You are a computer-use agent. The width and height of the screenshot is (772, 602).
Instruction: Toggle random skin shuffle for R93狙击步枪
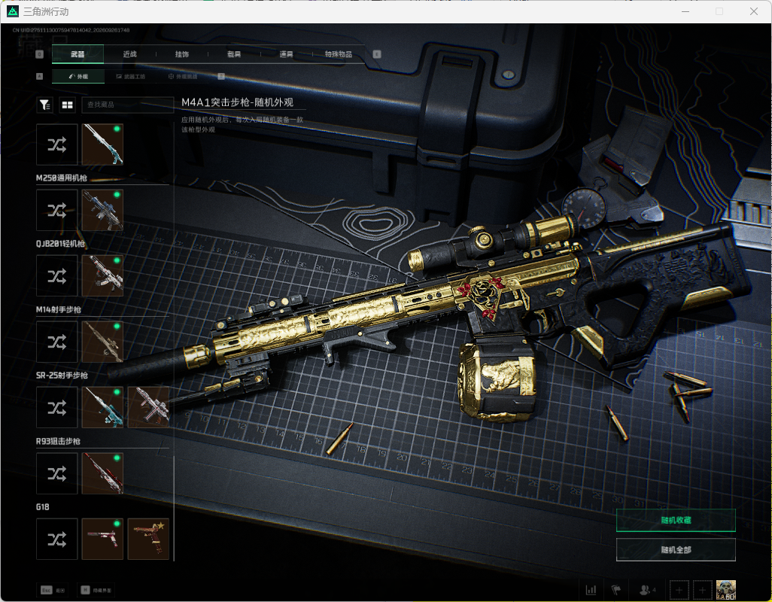(56, 473)
